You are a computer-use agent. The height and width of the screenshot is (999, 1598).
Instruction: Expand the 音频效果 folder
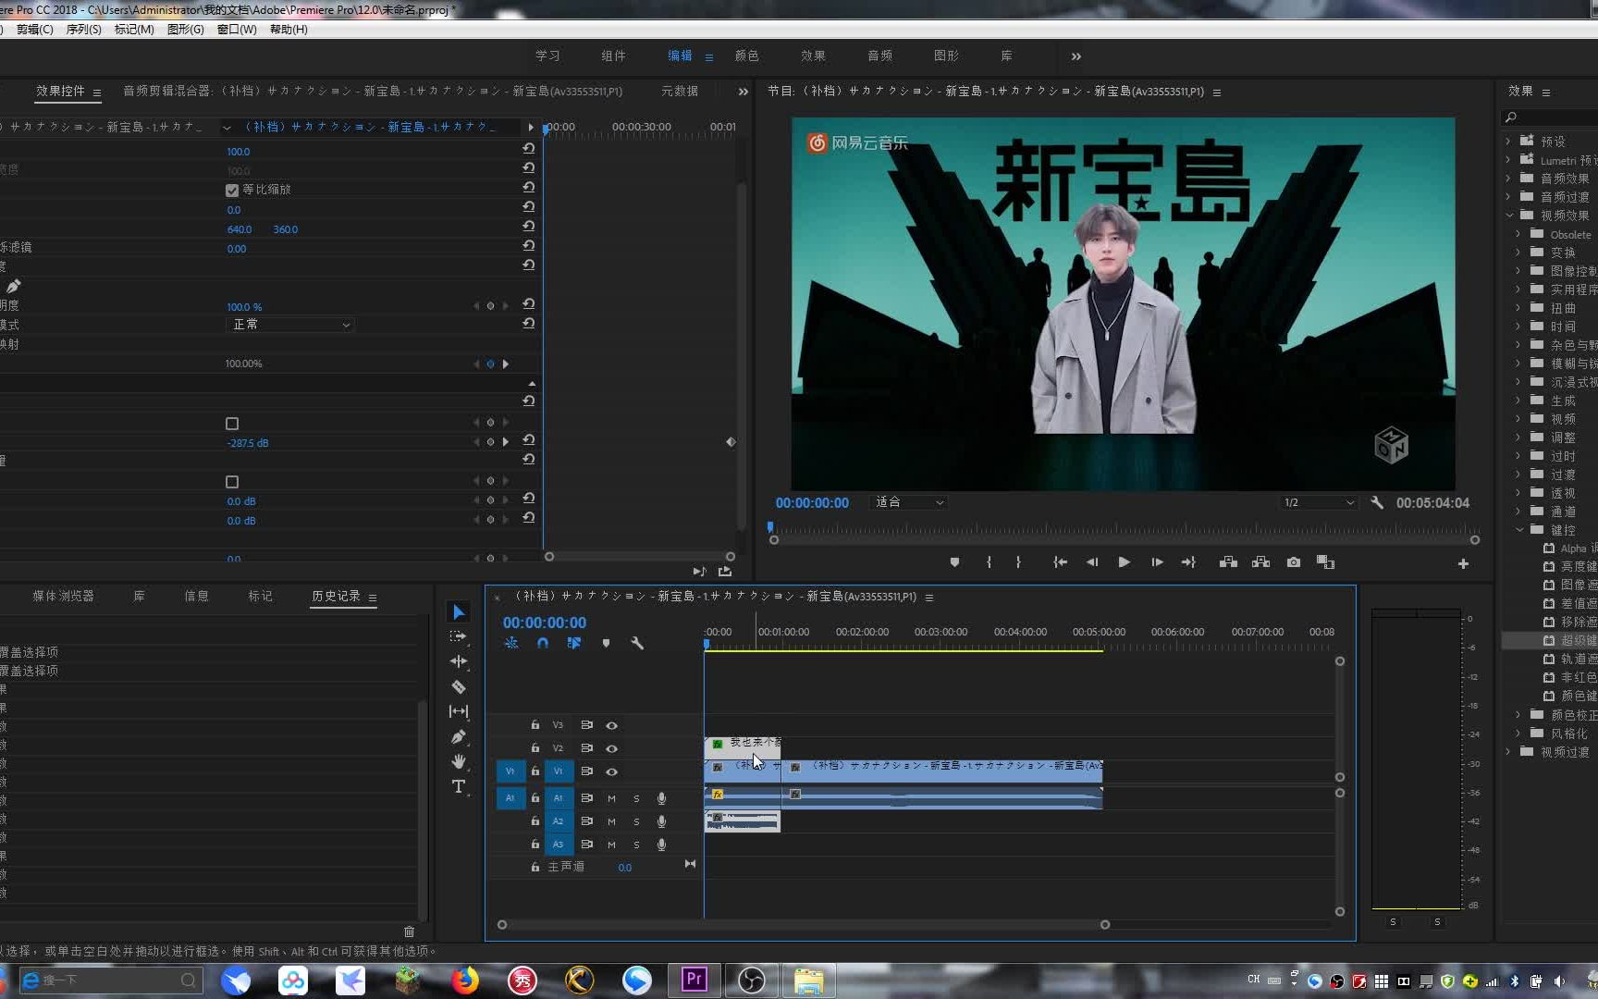[x=1508, y=179]
